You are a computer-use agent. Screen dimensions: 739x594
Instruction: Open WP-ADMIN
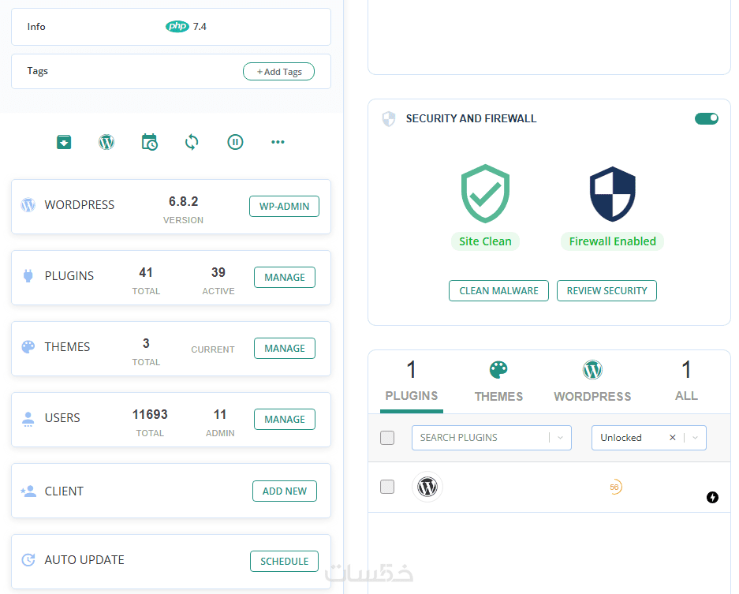[x=284, y=207]
